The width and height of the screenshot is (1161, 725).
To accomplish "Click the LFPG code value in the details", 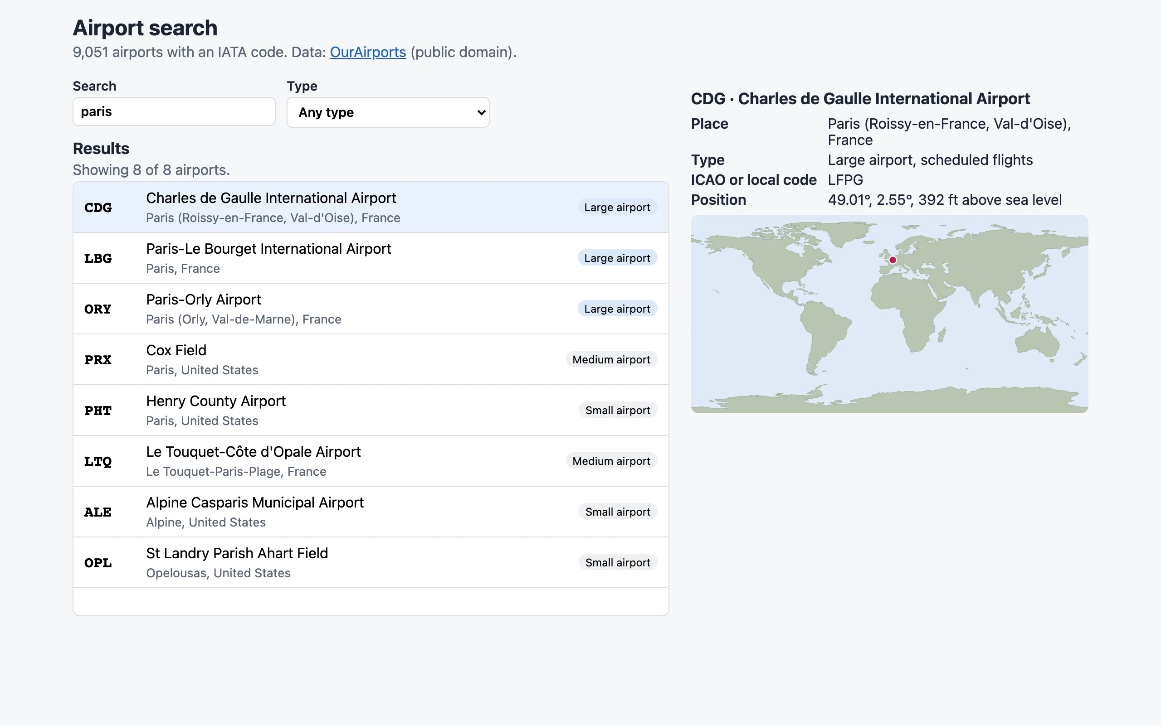I will 845,180.
